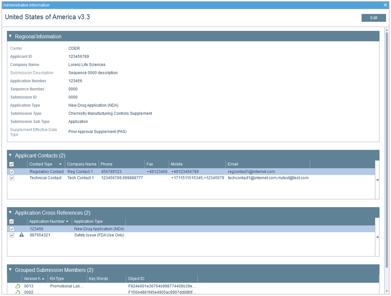Click the Reg Contact 1 company name cell
The width and height of the screenshot is (391, 296).
80,172
